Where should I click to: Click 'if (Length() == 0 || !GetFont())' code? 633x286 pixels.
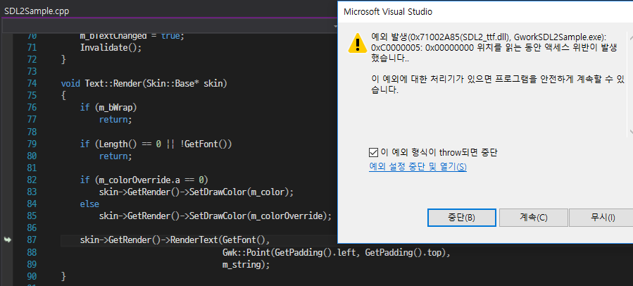coord(156,144)
